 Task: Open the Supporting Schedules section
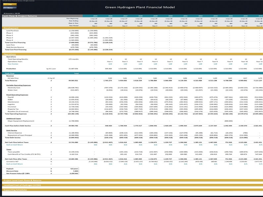tap(132, 190)
